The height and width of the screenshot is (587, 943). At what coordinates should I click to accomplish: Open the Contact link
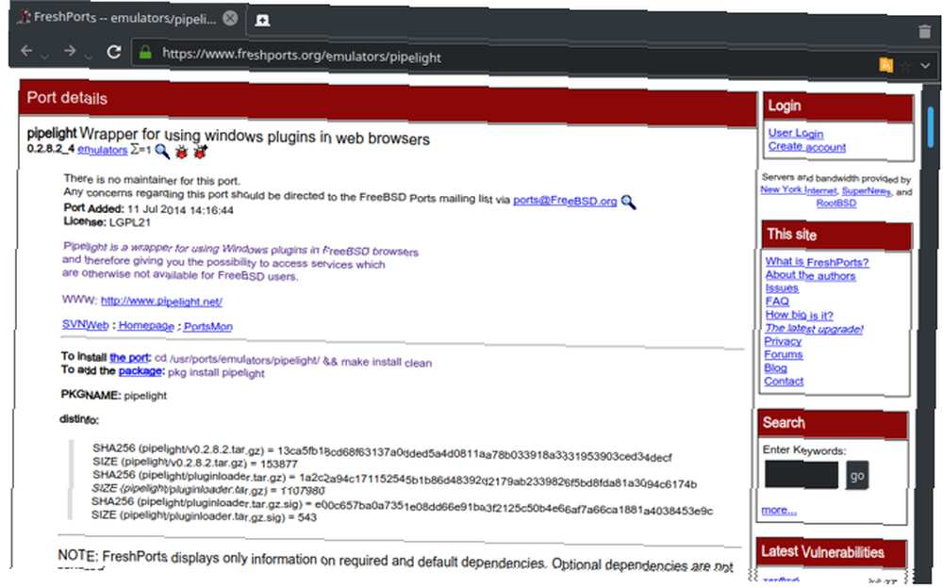[784, 381]
